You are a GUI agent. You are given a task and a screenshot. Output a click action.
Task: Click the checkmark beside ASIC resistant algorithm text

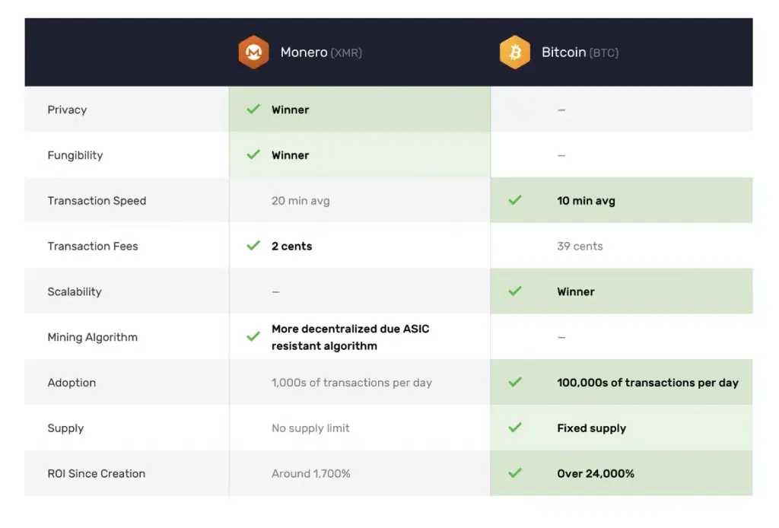253,336
